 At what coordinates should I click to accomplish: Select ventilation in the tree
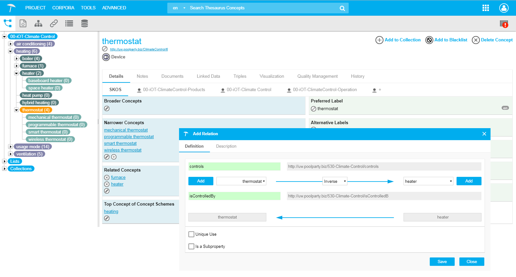click(29, 154)
